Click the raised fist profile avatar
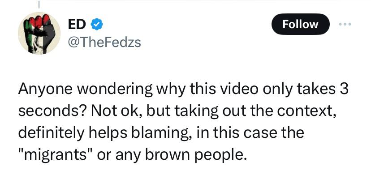Screen dimensions: 371x188 [x=39, y=34]
